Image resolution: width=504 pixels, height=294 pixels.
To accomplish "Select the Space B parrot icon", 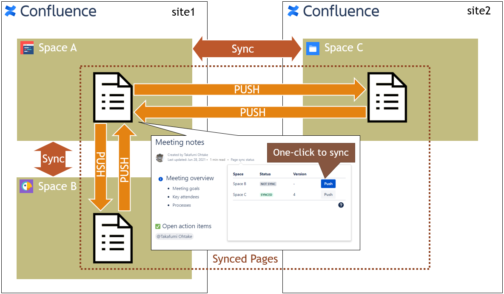I will pos(26,186).
